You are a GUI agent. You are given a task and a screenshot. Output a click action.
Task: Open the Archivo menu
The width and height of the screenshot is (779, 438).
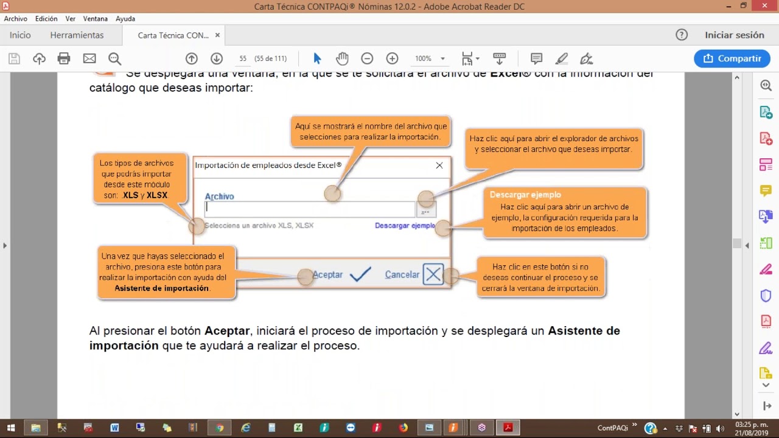tap(16, 19)
